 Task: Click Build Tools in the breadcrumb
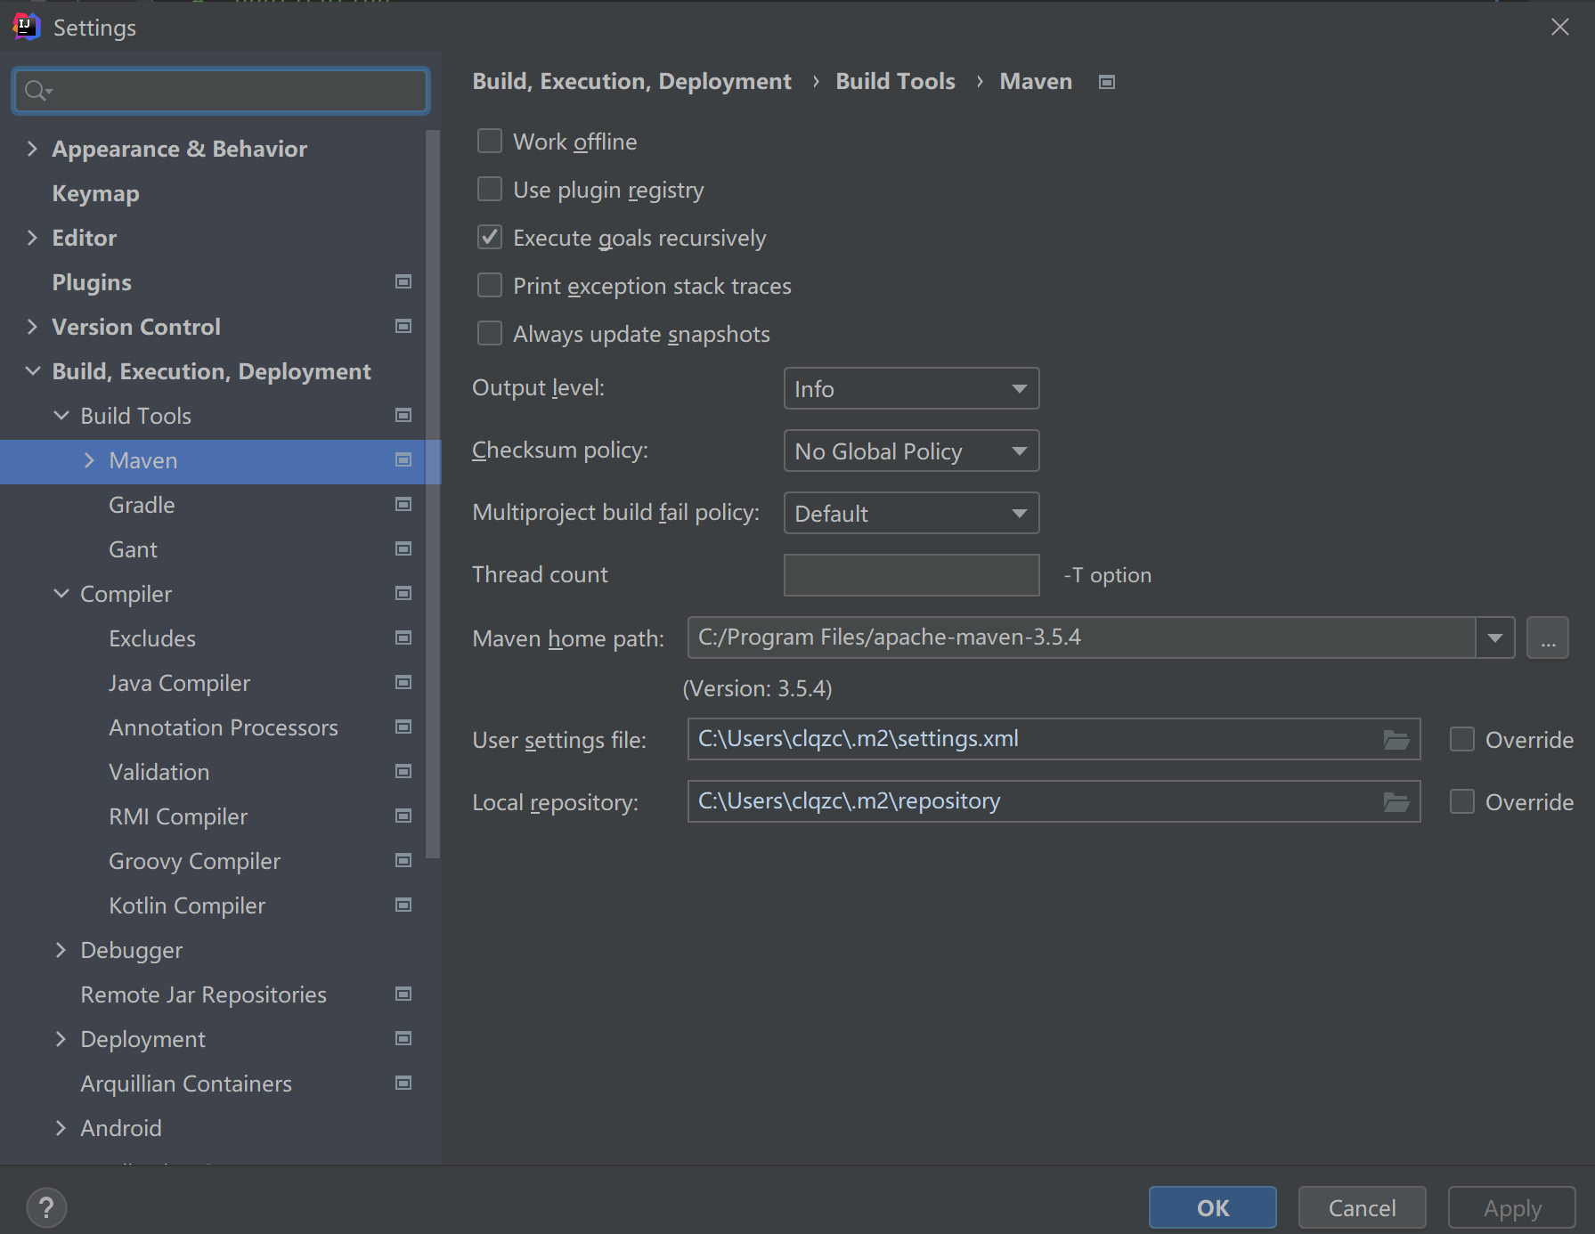pyautogui.click(x=895, y=82)
